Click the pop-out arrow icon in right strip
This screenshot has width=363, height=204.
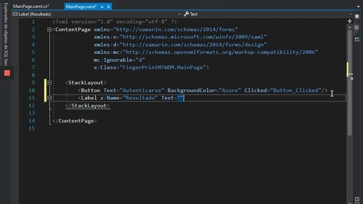357,39
